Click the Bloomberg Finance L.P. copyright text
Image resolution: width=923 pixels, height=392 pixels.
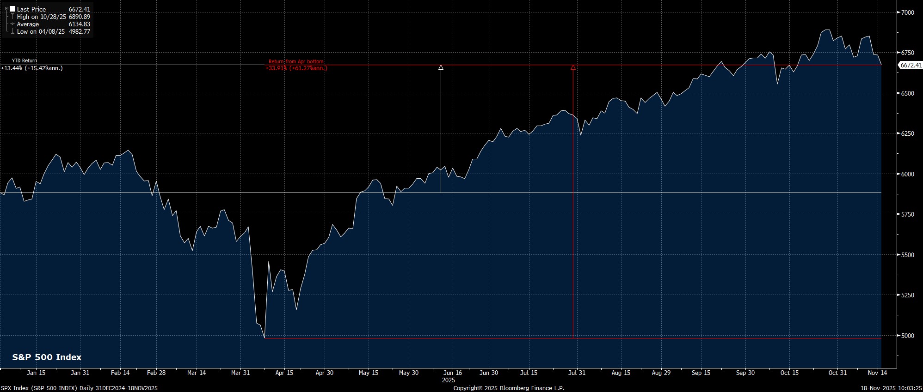(x=509, y=388)
